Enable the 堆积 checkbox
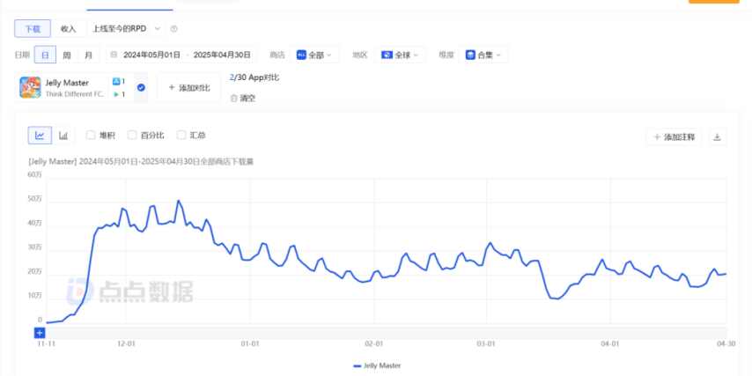This screenshot has height=376, width=752. point(91,136)
